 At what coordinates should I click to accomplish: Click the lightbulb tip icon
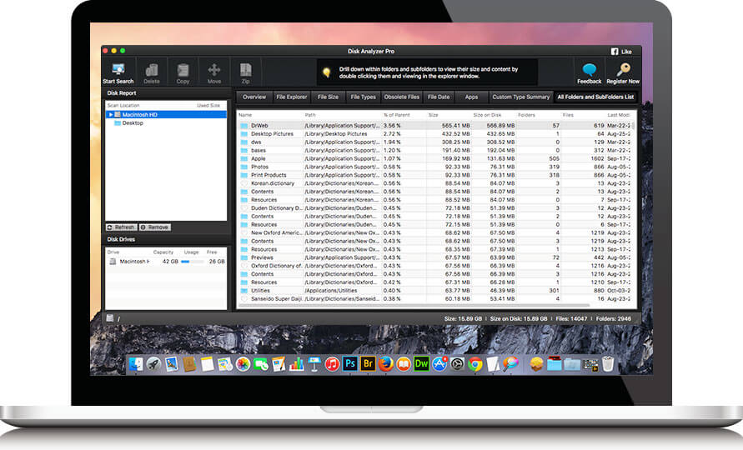(x=326, y=72)
